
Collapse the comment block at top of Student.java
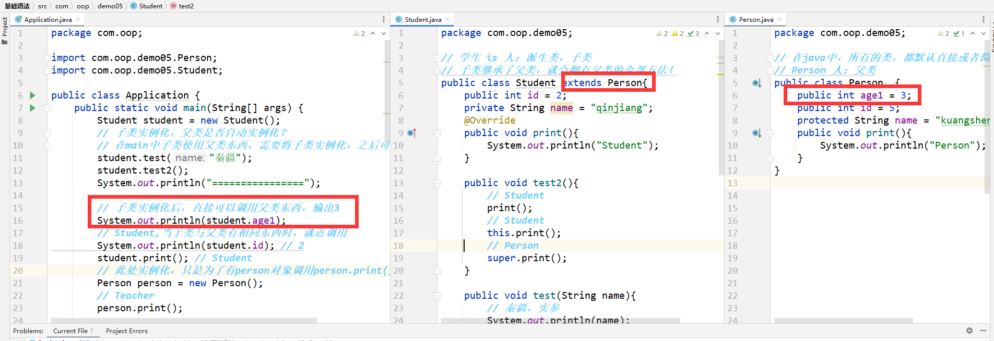437,58
